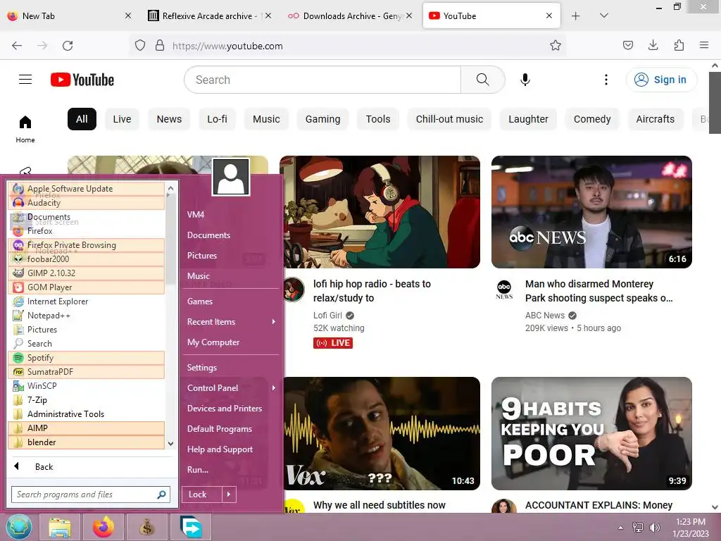Bookmark this page with star
The image size is (721, 541).
point(556,45)
